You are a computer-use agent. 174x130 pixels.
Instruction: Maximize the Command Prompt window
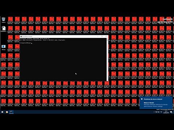(x=102, y=36)
